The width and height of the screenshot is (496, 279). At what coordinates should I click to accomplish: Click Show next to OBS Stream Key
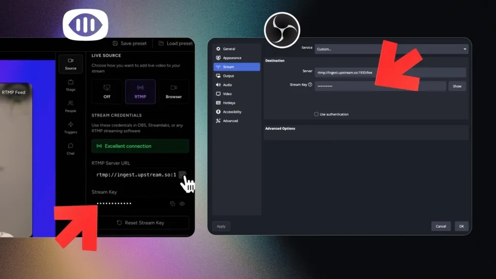457,86
